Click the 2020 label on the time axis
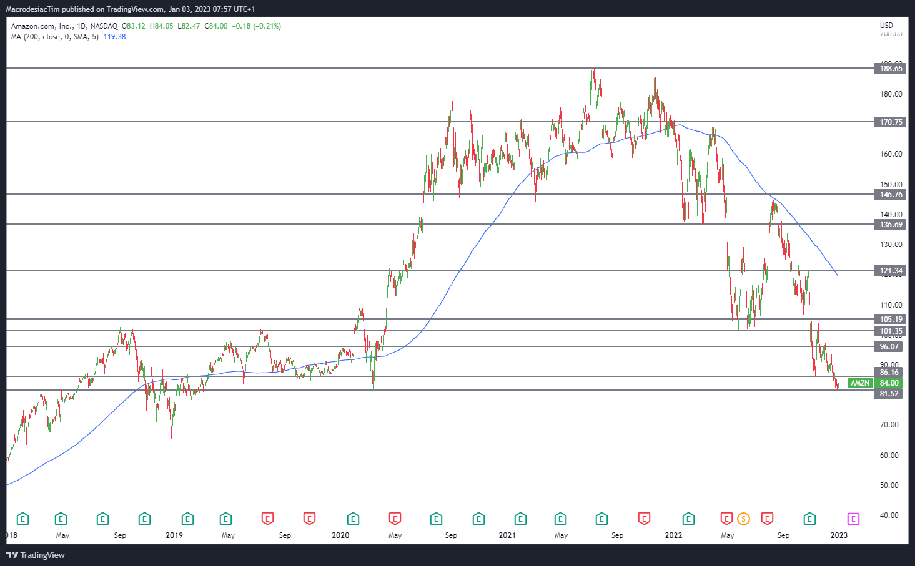915x566 pixels. click(340, 535)
